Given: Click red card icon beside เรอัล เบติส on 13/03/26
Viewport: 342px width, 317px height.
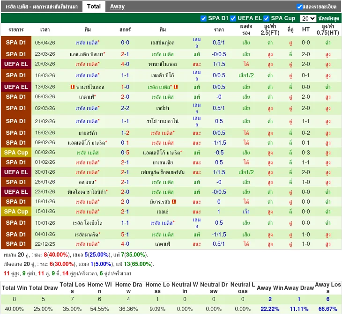Looking at the screenshot, I should click(x=176, y=87).
